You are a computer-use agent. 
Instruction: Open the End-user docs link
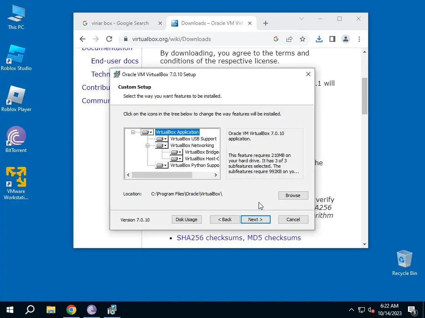[115, 61]
